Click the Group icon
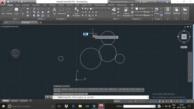 click(157, 11)
